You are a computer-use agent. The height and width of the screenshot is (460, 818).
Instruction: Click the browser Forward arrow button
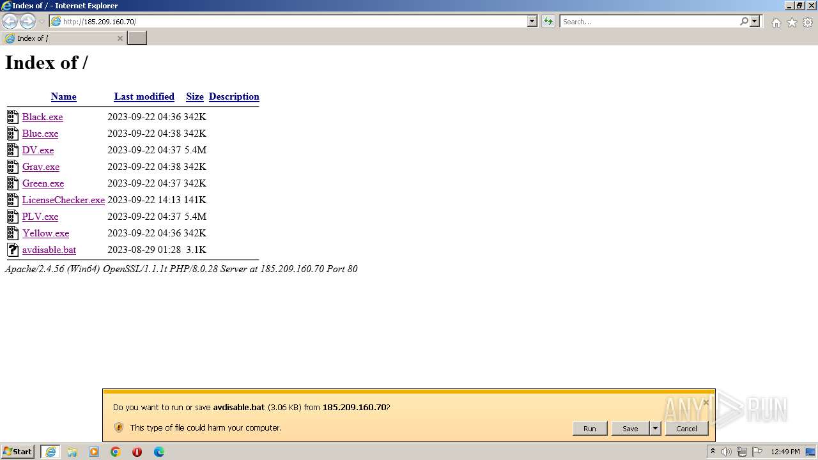click(27, 21)
